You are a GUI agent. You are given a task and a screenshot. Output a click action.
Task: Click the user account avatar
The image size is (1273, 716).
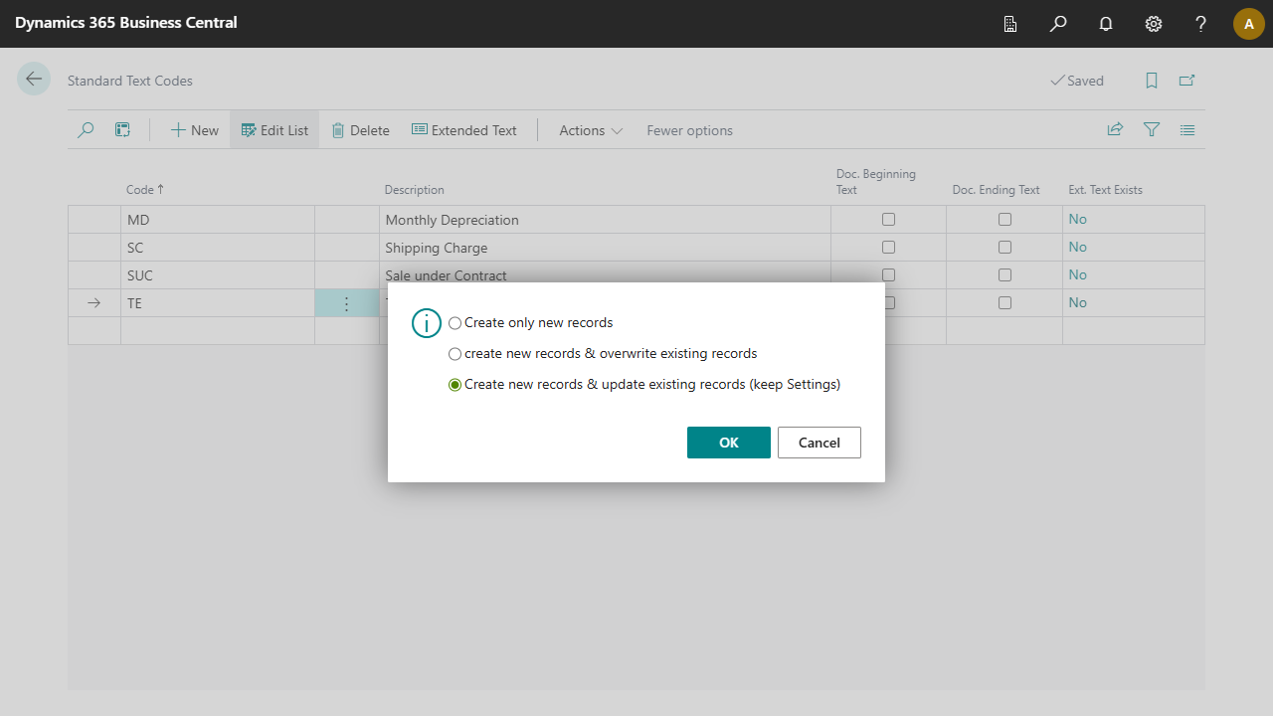[x=1248, y=24]
